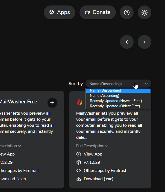Open Other apps by Firetrust in left card
The width and height of the screenshot is (165, 192).
pos(19,171)
